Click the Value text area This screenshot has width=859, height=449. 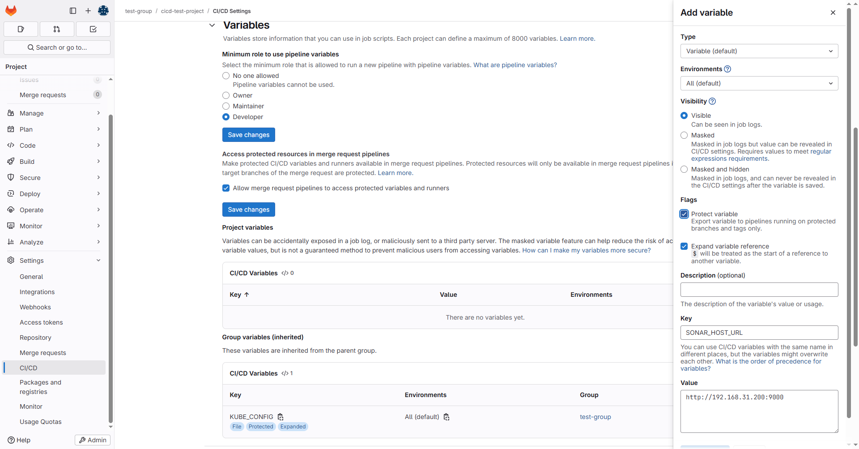[x=759, y=411]
